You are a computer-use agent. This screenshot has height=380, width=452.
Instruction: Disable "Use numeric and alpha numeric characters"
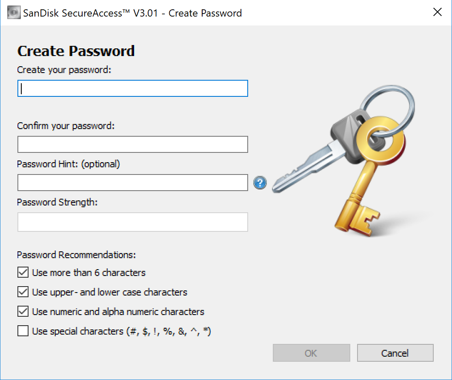[x=23, y=312]
